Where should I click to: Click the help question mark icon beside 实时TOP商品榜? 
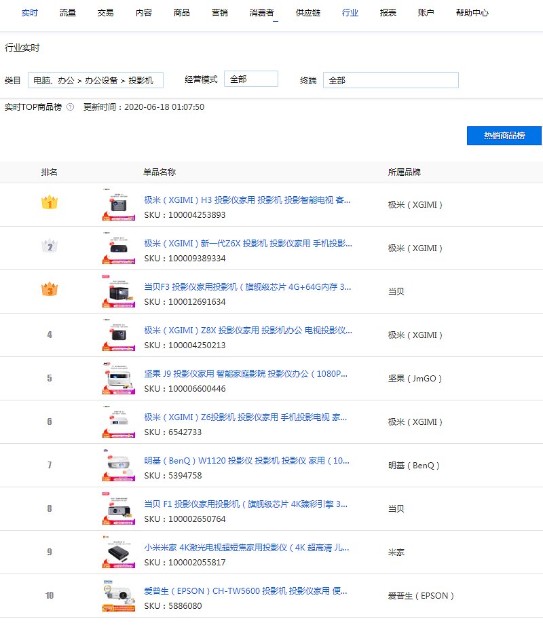pyautogui.click(x=70, y=107)
